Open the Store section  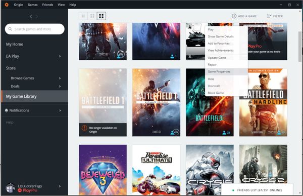pyautogui.click(x=11, y=68)
